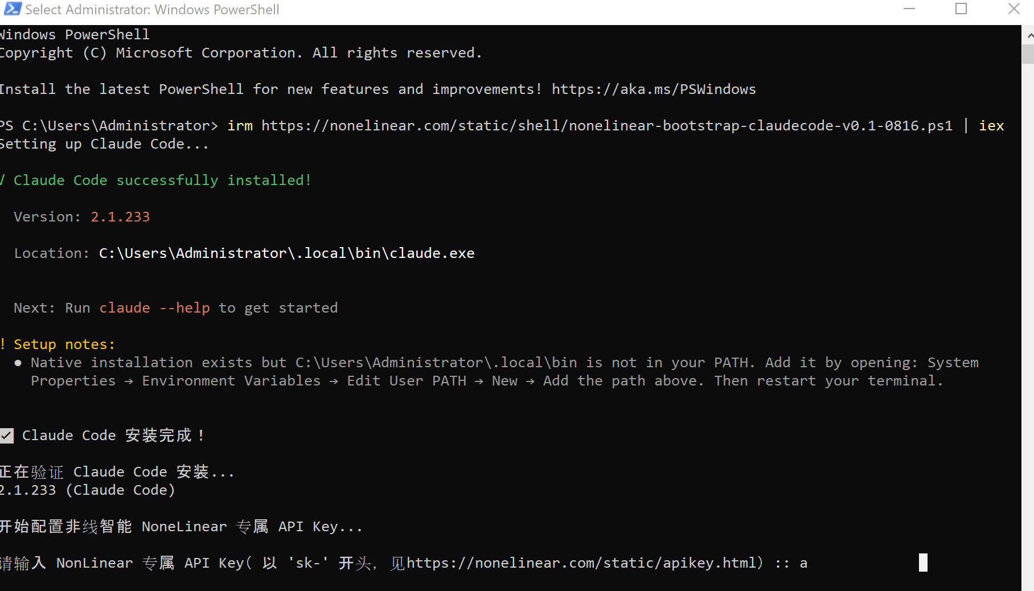Click the claude.exe location path
This screenshot has height=591, width=1034.
[287, 253]
